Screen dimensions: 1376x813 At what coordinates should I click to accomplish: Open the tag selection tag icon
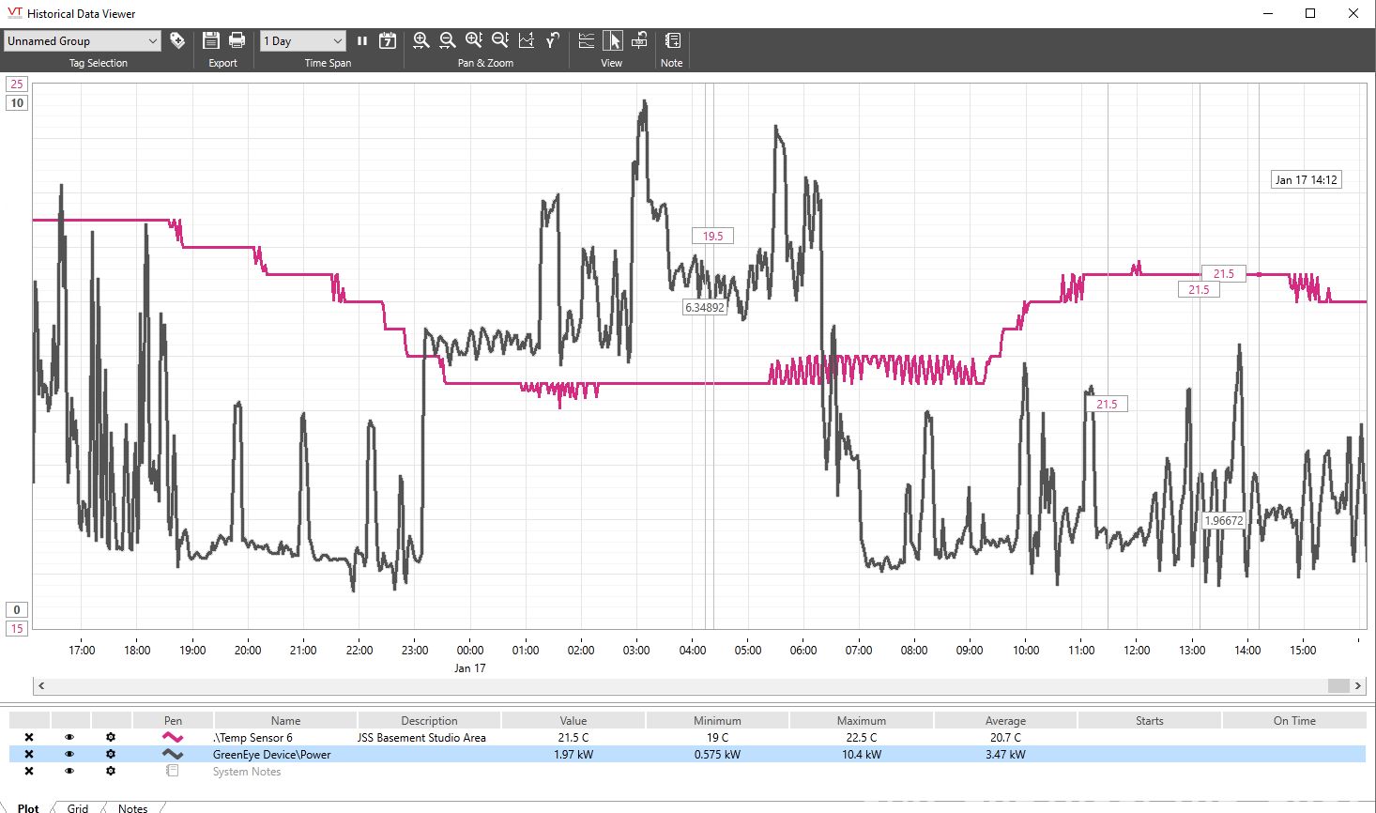(x=176, y=40)
